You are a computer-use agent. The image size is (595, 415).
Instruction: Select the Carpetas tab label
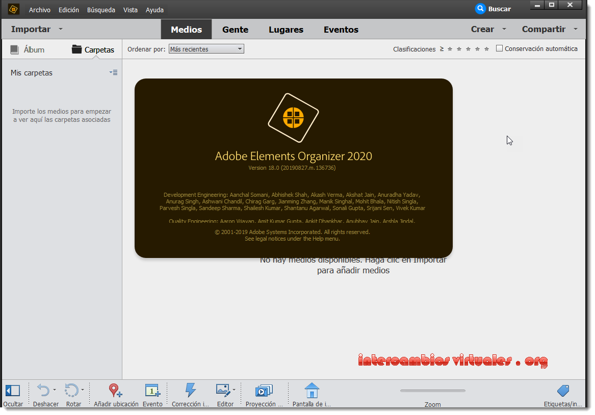tap(99, 49)
